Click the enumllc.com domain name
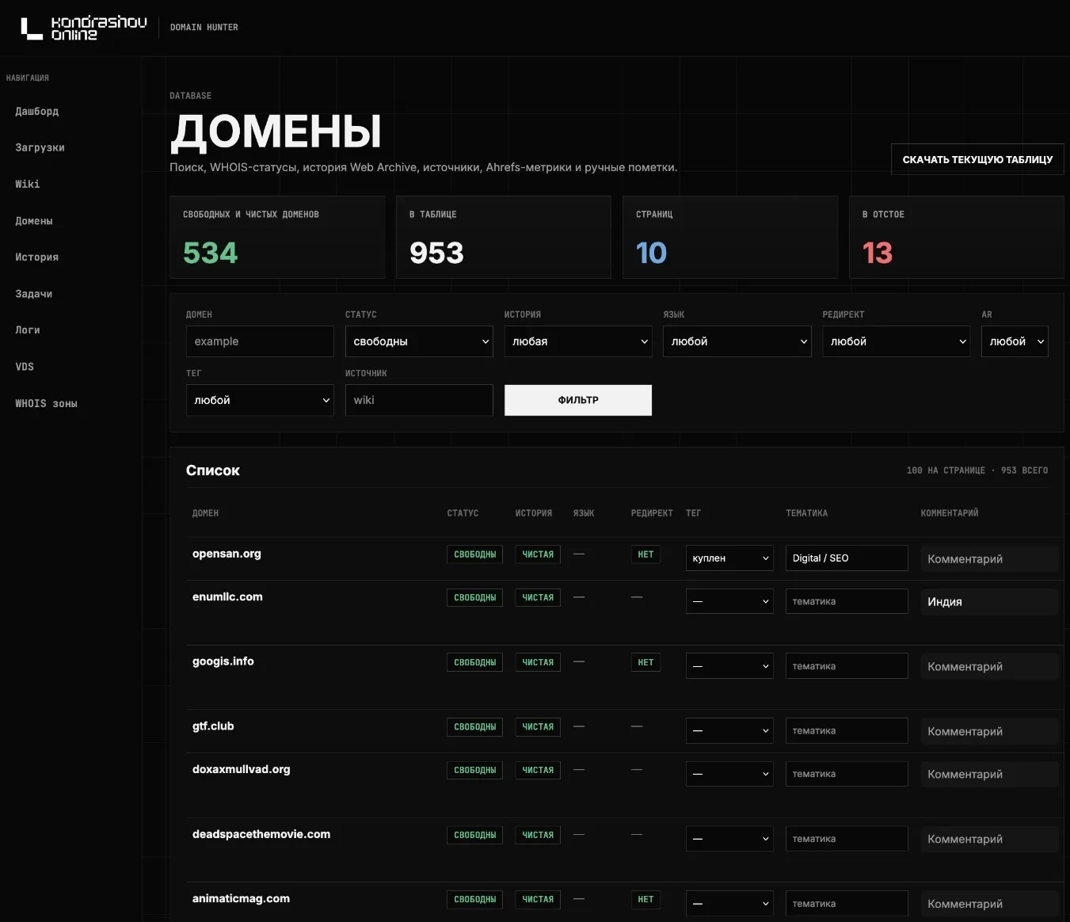 [x=227, y=596]
